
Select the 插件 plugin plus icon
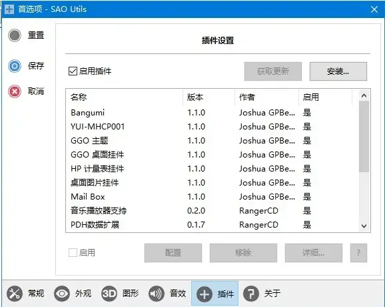204,294
